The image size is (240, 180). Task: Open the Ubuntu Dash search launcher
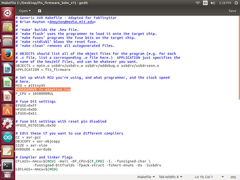point(8,13)
